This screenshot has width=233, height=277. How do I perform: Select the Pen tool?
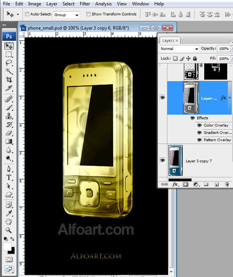9,169
